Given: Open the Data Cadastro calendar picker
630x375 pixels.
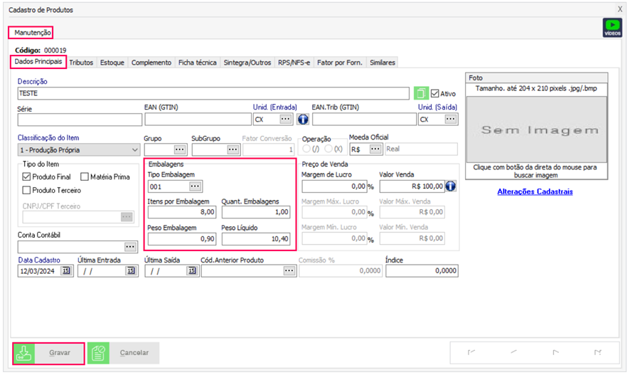Looking at the screenshot, I should tap(66, 271).
